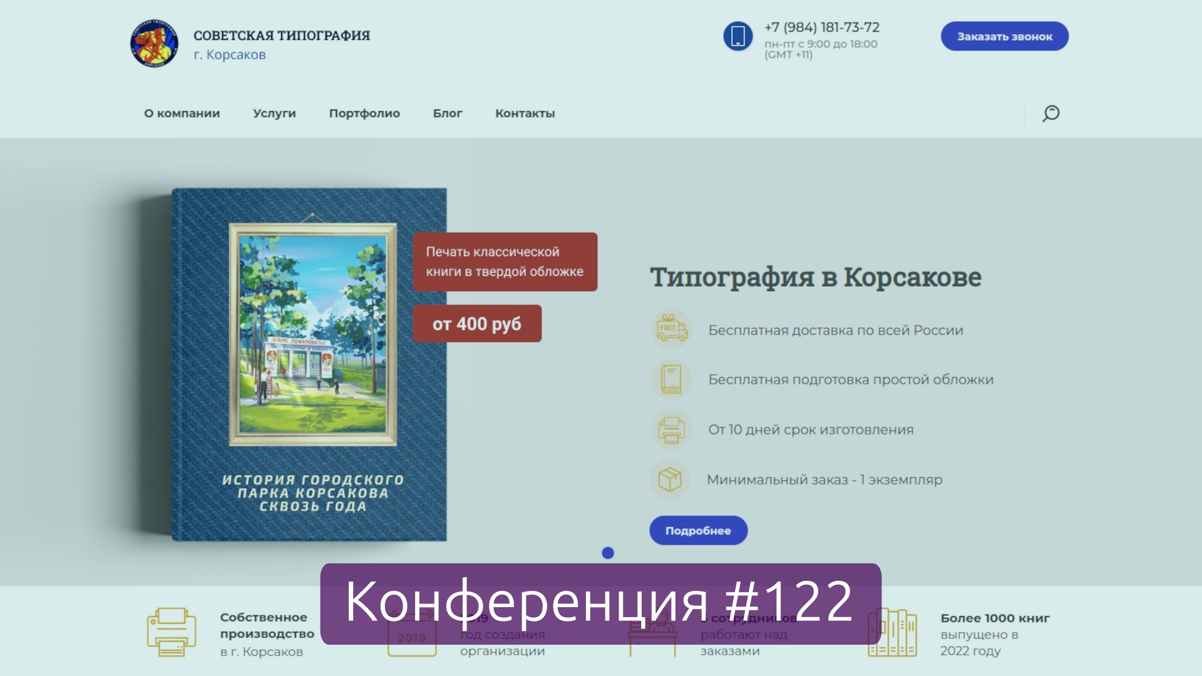The width and height of the screenshot is (1202, 676).
Task: Click the blue phone icon
Action: pos(737,36)
